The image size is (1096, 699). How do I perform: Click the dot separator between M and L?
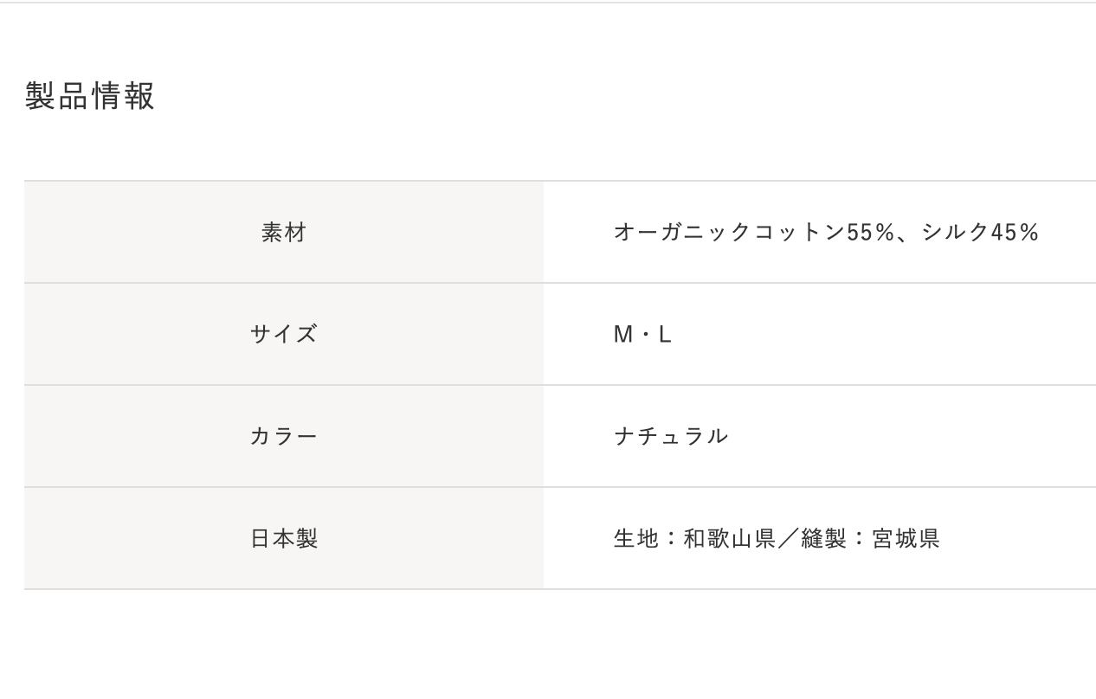[x=645, y=334]
